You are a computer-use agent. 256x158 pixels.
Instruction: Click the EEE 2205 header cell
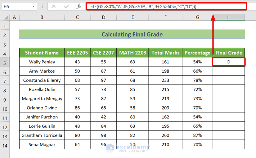[x=77, y=53]
